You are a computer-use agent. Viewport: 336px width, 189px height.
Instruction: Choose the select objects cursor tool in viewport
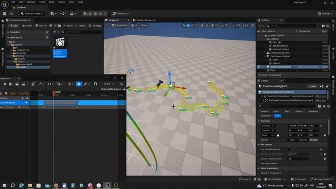tap(184, 25)
